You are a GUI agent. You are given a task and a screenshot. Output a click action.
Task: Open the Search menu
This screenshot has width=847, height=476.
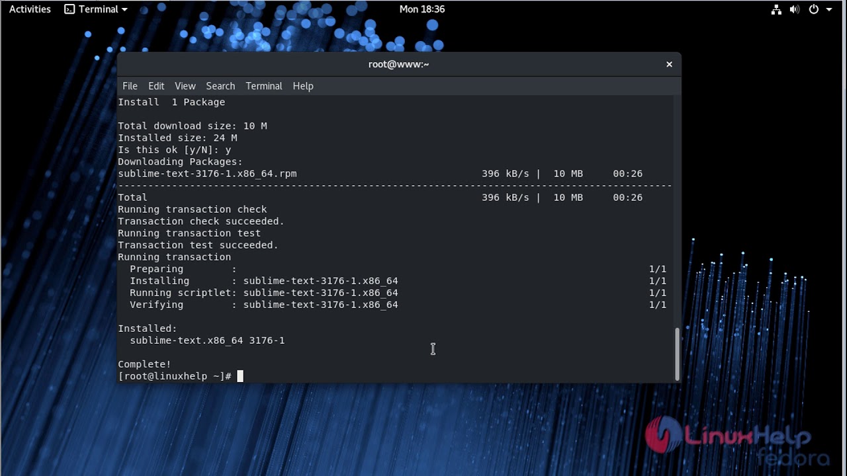point(220,86)
